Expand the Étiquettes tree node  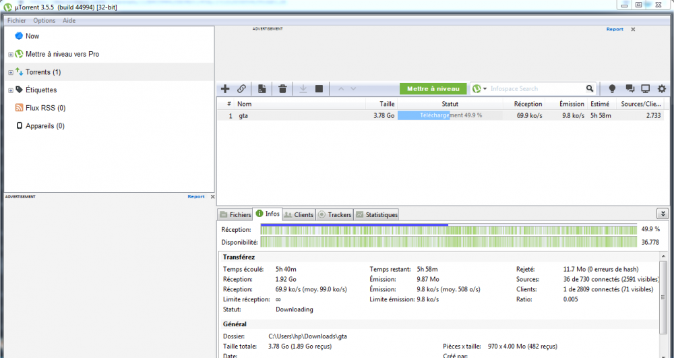10,90
